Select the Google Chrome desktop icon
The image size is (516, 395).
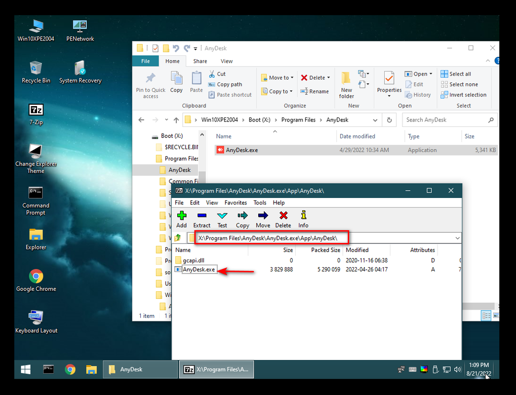coord(36,281)
